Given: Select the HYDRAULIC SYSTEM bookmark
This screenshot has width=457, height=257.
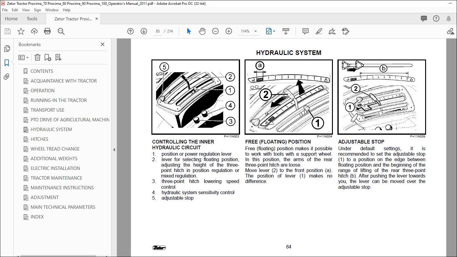Looking at the screenshot, I should coord(51,129).
